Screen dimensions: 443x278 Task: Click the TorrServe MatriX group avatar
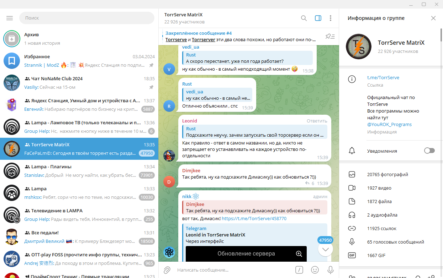tap(359, 47)
